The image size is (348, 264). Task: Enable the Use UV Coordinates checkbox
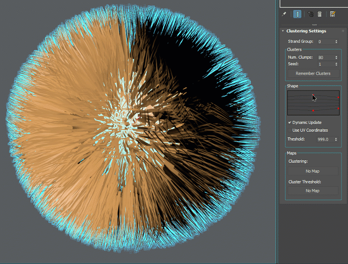[290, 130]
